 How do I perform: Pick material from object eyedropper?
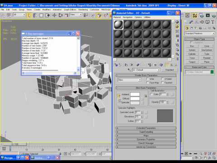point(129,70)
